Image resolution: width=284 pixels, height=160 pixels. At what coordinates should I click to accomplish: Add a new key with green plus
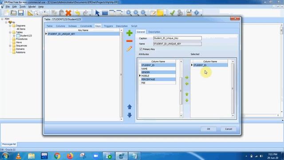[129, 33]
